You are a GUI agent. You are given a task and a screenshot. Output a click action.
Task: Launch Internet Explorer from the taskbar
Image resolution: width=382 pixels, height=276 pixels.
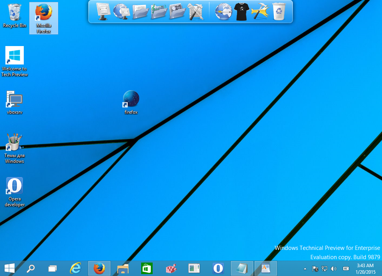click(x=76, y=268)
